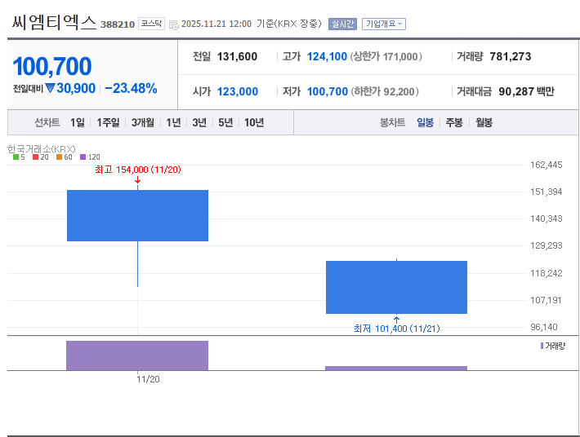This screenshot has width=580, height=437.
Task: Click the 최저 101,400 (11/21) label
Action: [x=397, y=329]
